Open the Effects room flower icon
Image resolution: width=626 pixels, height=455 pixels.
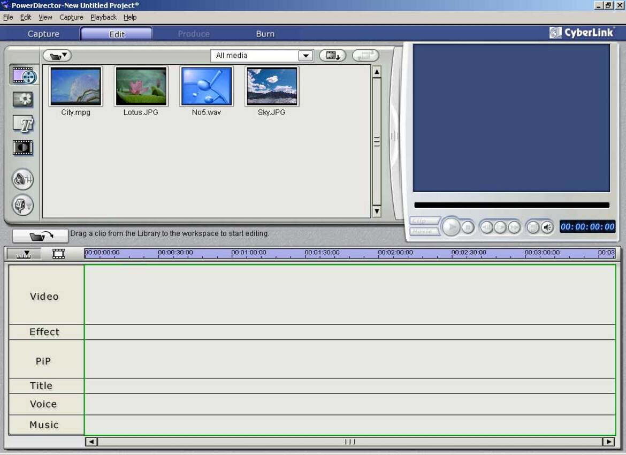click(x=23, y=99)
